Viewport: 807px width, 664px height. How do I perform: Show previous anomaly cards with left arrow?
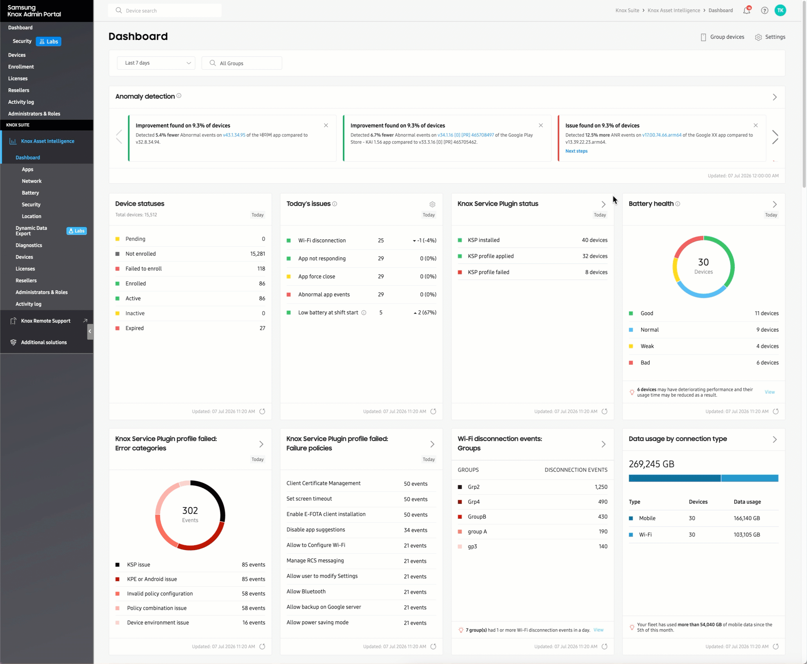(x=119, y=137)
